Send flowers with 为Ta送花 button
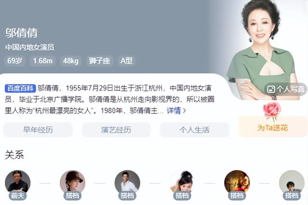The image size is (308, 205). pyautogui.click(x=273, y=127)
